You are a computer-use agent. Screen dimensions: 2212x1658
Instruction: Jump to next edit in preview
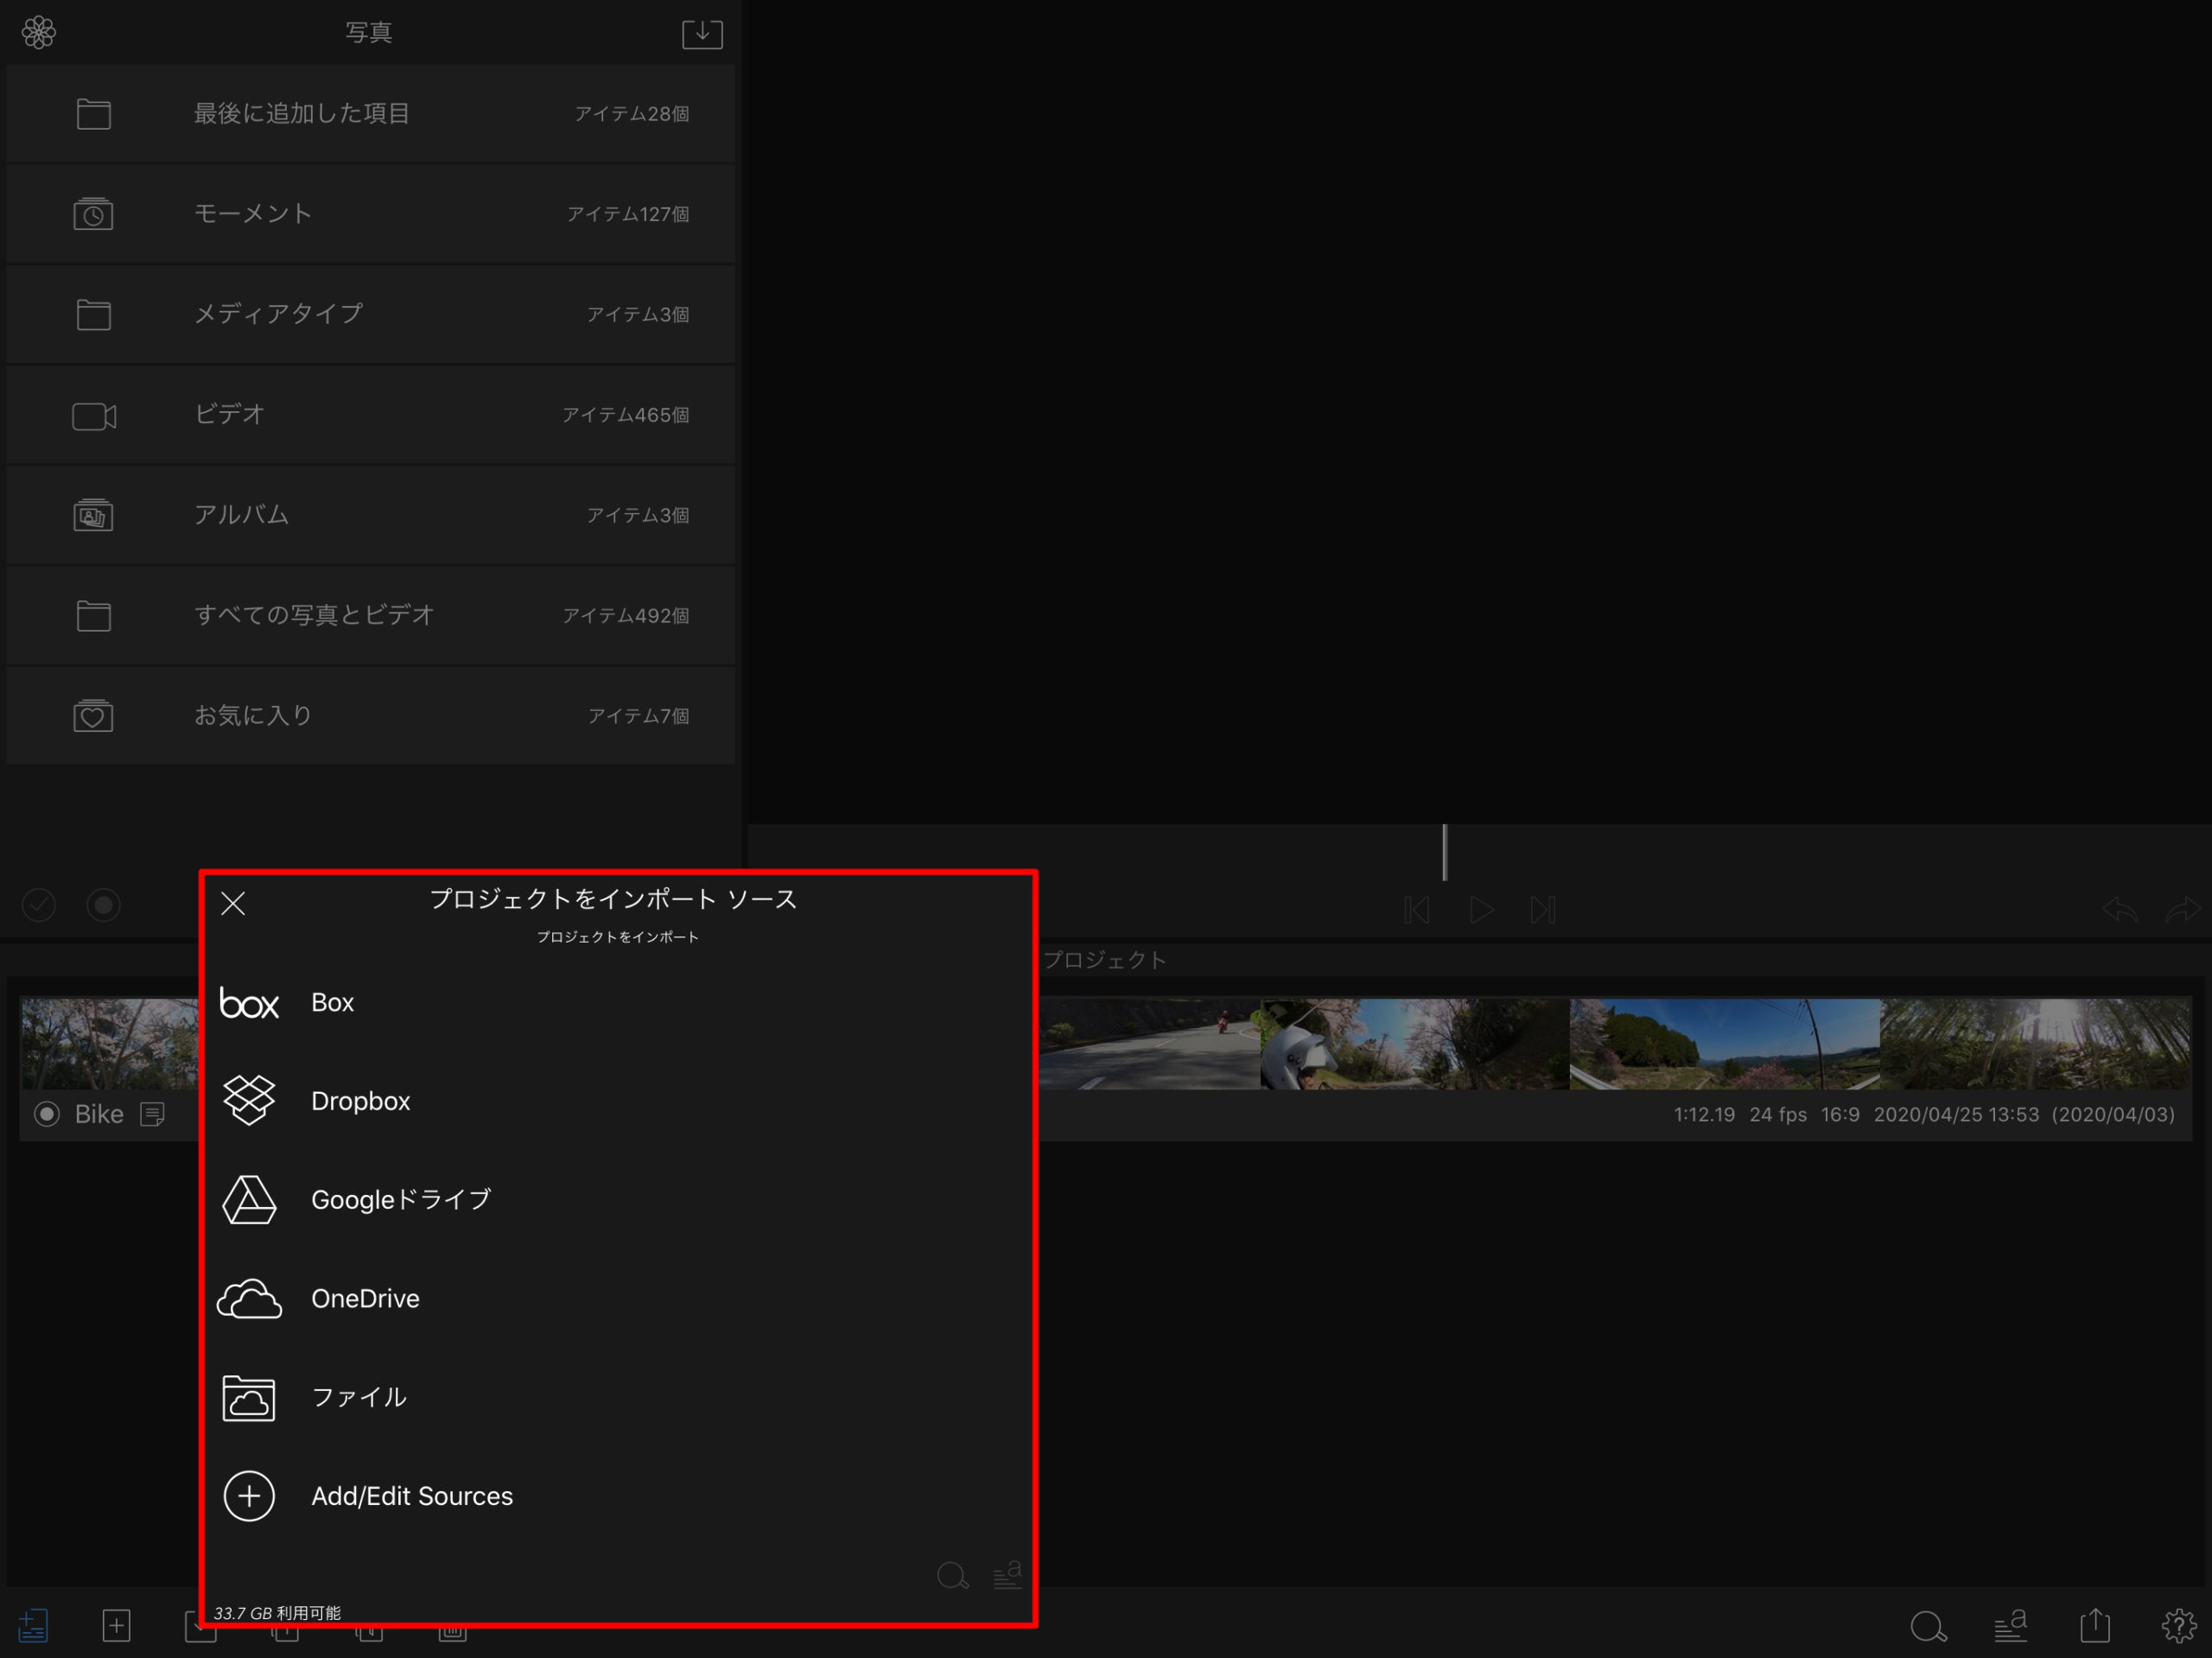1543,909
